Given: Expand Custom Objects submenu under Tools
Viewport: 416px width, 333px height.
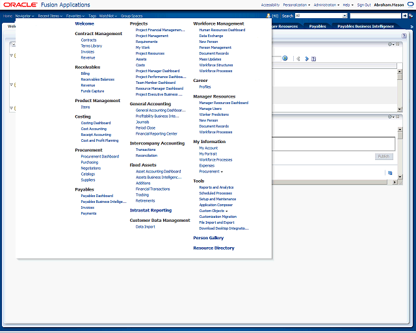Looking at the screenshot, I should click(213, 211).
